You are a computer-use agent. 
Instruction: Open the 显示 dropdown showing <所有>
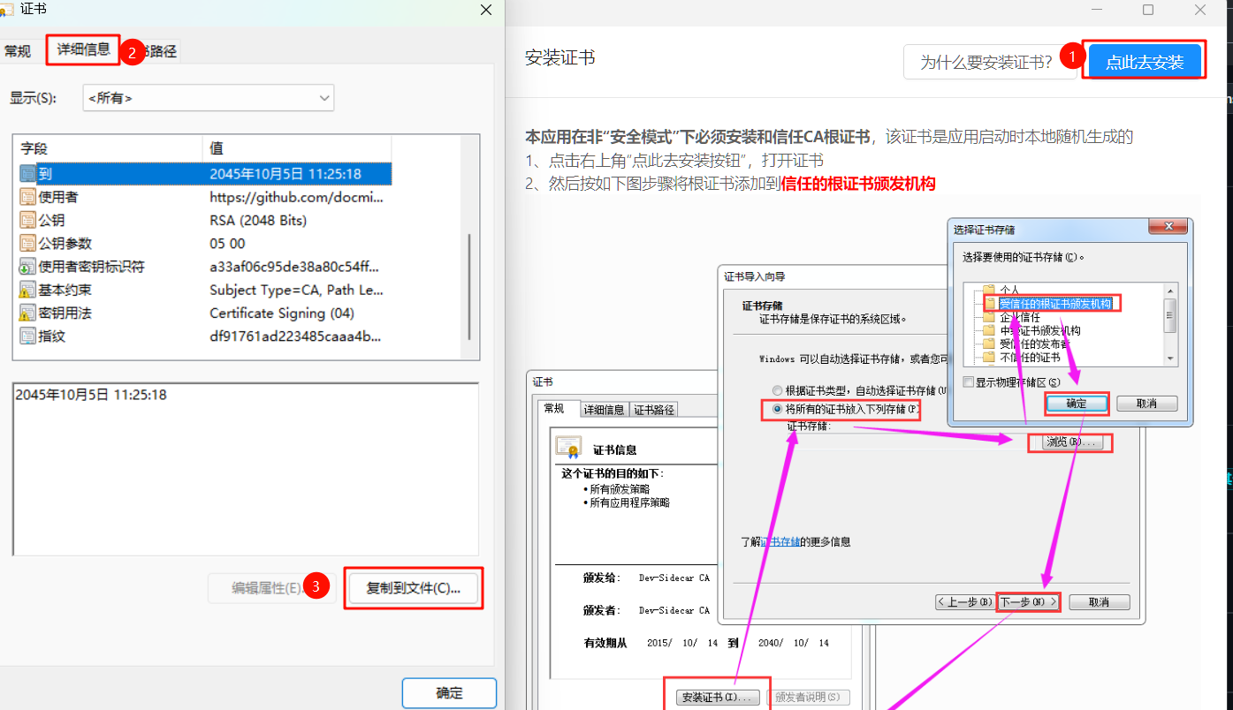(x=209, y=98)
